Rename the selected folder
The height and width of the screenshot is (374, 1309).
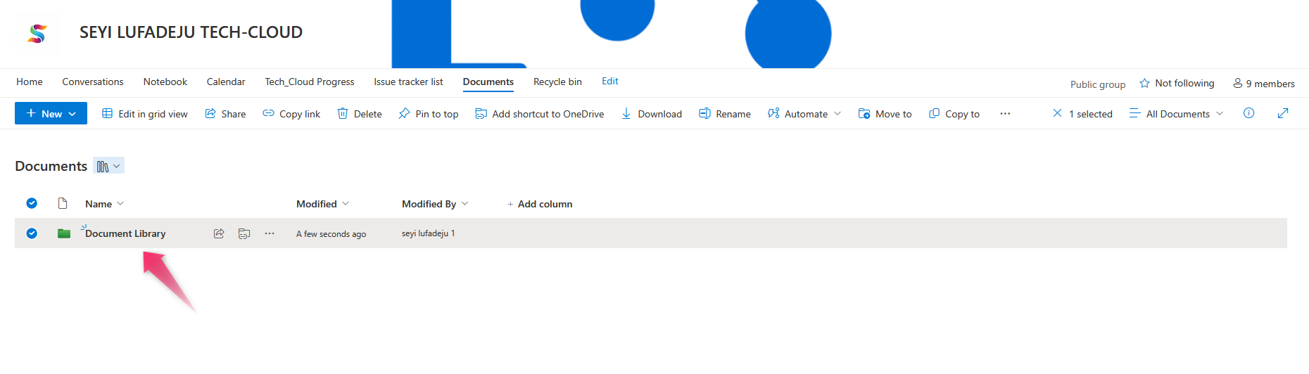point(725,114)
